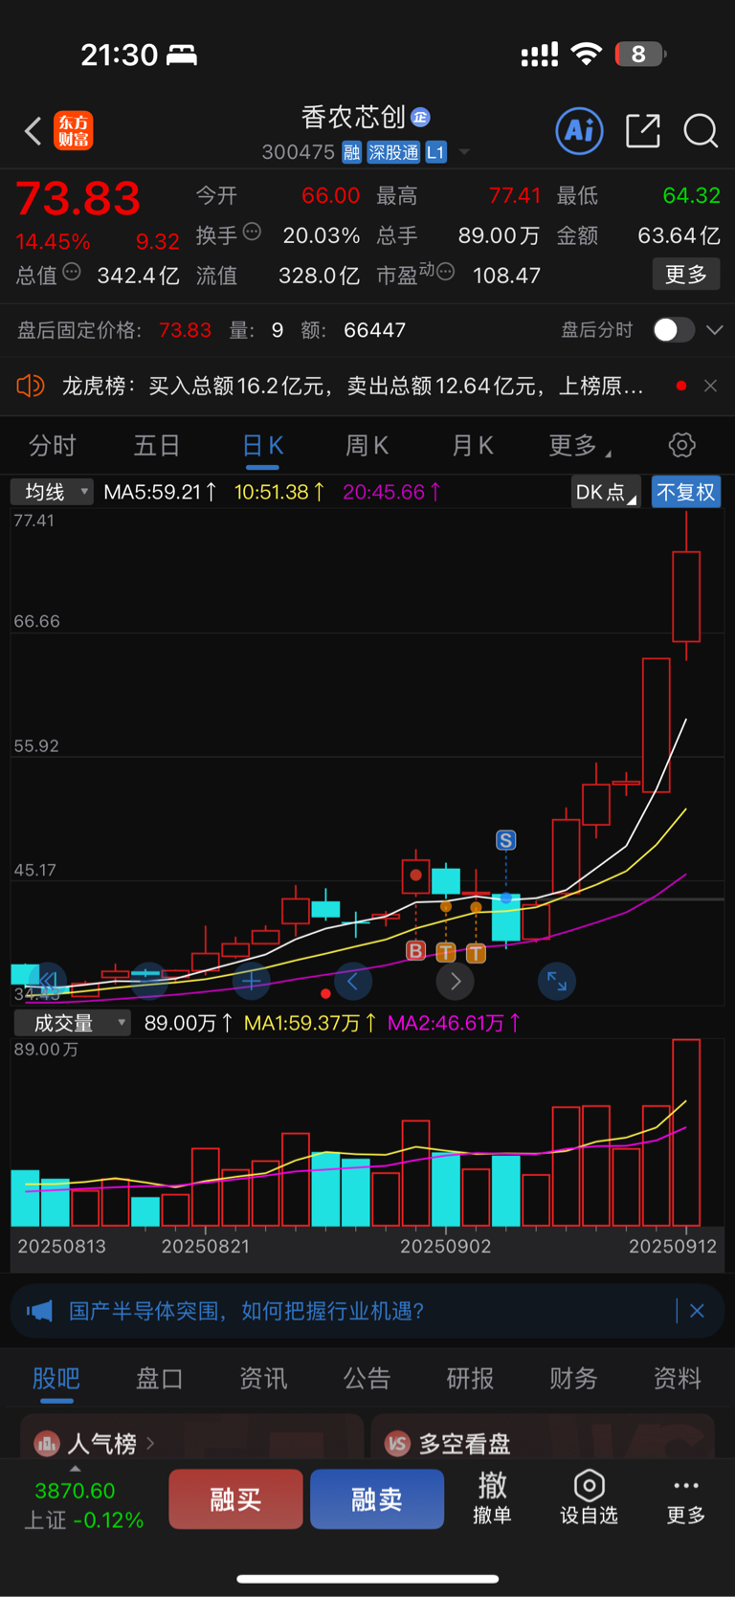This screenshot has height=1597, width=735.
Task: Open the 东方财富 logo icon
Action: pos(74,131)
